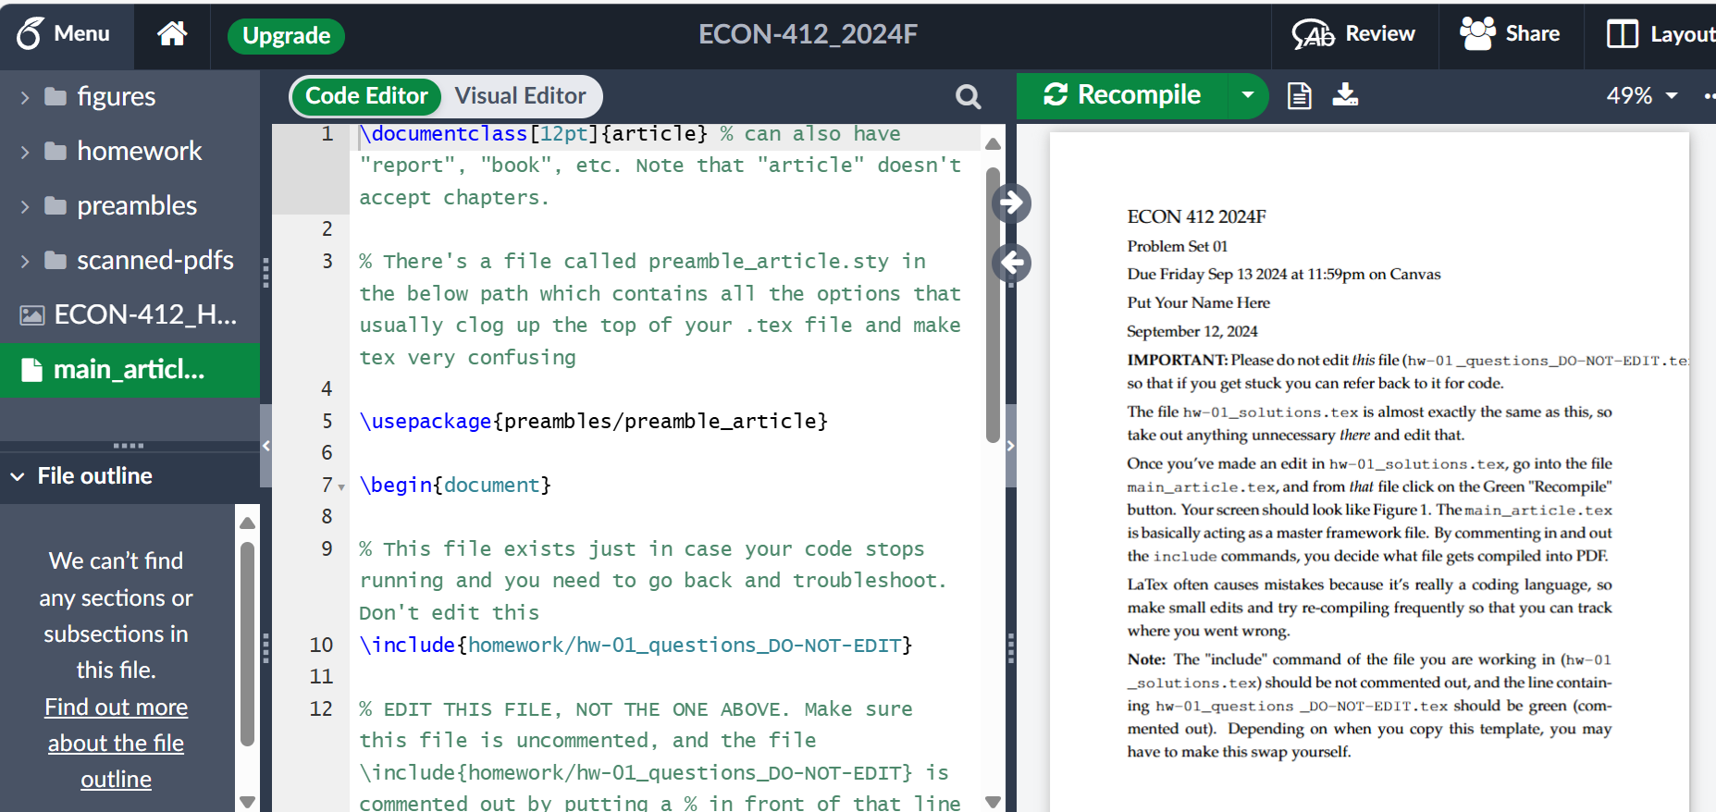Collapse file tree with left chevron handle
Screen dimensions: 1716x812
point(266,446)
